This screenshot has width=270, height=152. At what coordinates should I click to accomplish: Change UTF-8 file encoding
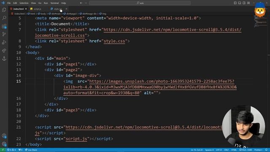point(219,150)
